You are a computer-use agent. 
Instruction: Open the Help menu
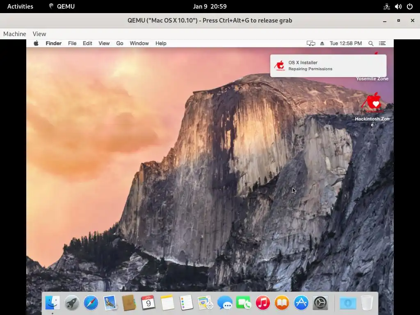pyautogui.click(x=161, y=43)
